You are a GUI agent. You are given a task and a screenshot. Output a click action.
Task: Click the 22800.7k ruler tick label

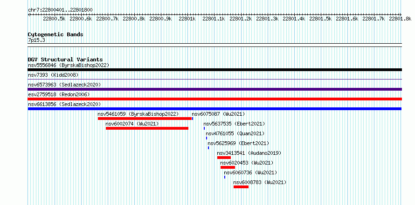107,19
